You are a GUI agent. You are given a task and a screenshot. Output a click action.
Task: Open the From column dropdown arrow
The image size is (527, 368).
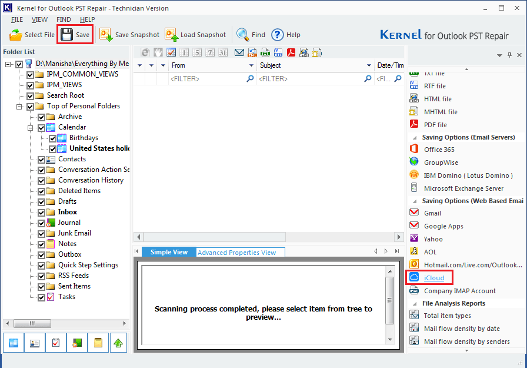tap(251, 65)
